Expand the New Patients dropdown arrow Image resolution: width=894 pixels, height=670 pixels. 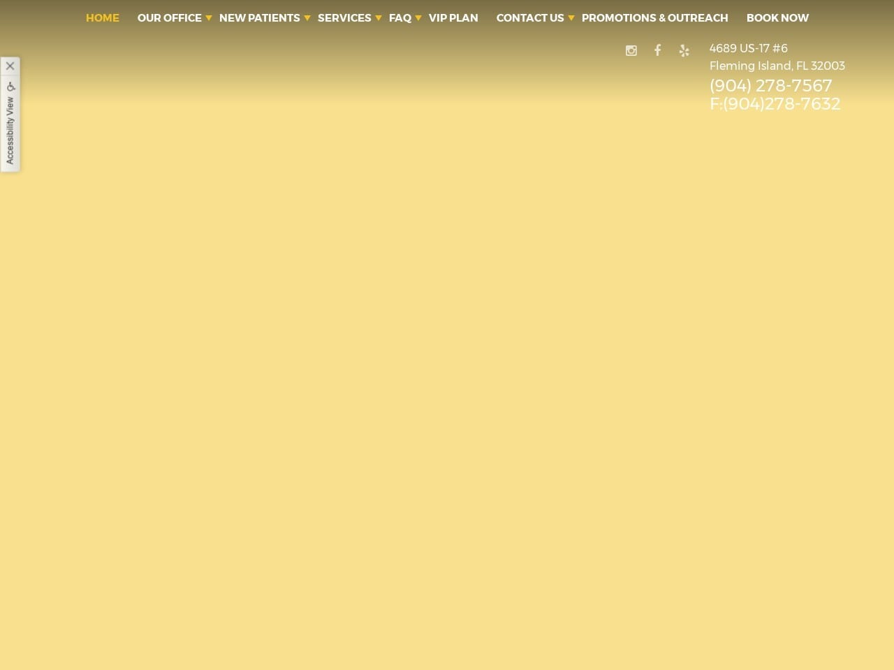(x=307, y=18)
